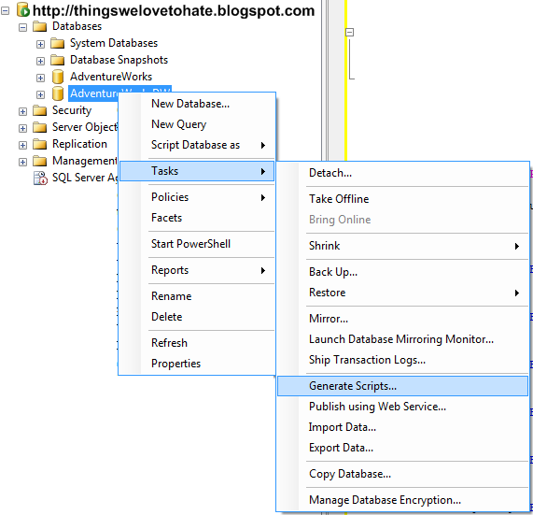Screen dimensions: 533x515
Task: Open the Policies submenu
Action: [x=197, y=197]
